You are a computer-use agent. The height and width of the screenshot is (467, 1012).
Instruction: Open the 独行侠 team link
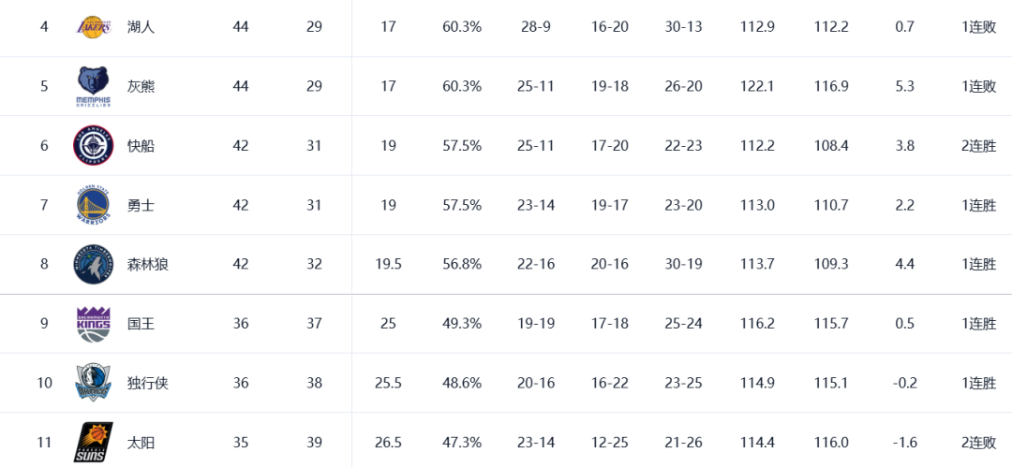click(x=148, y=383)
